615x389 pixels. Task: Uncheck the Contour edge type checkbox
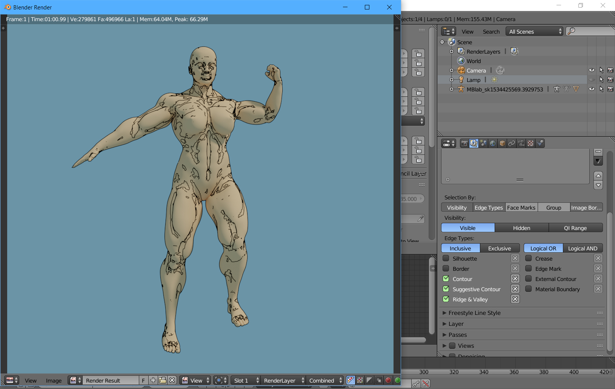[x=446, y=279]
